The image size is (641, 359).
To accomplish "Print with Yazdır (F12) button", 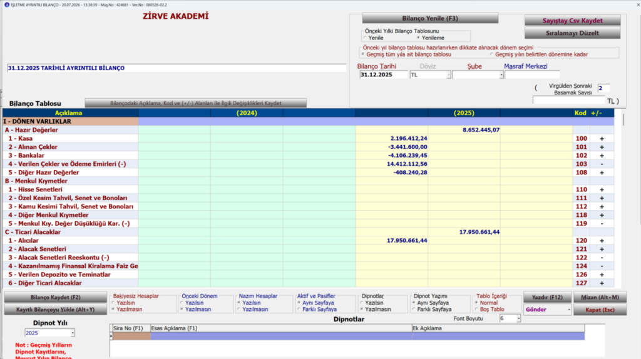I will click(x=547, y=297).
